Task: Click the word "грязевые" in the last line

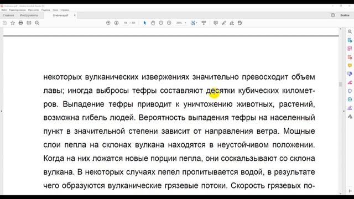Action: click(x=181, y=186)
